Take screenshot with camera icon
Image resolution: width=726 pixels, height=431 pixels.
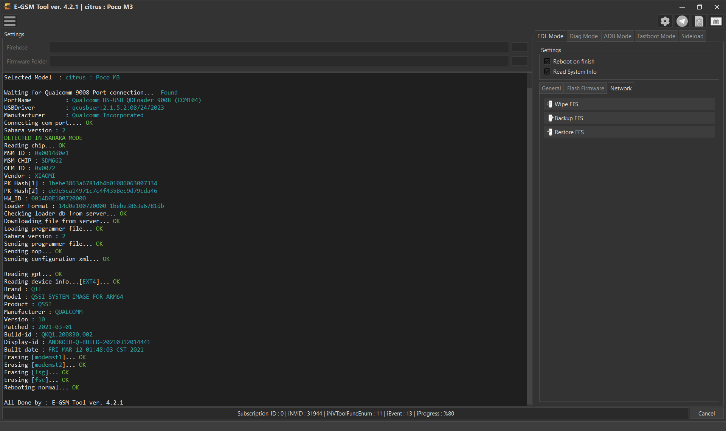click(x=716, y=21)
